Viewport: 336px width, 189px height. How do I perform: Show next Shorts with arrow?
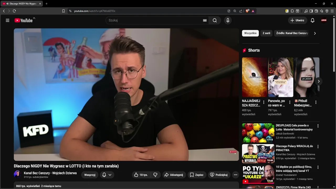coord(318,81)
